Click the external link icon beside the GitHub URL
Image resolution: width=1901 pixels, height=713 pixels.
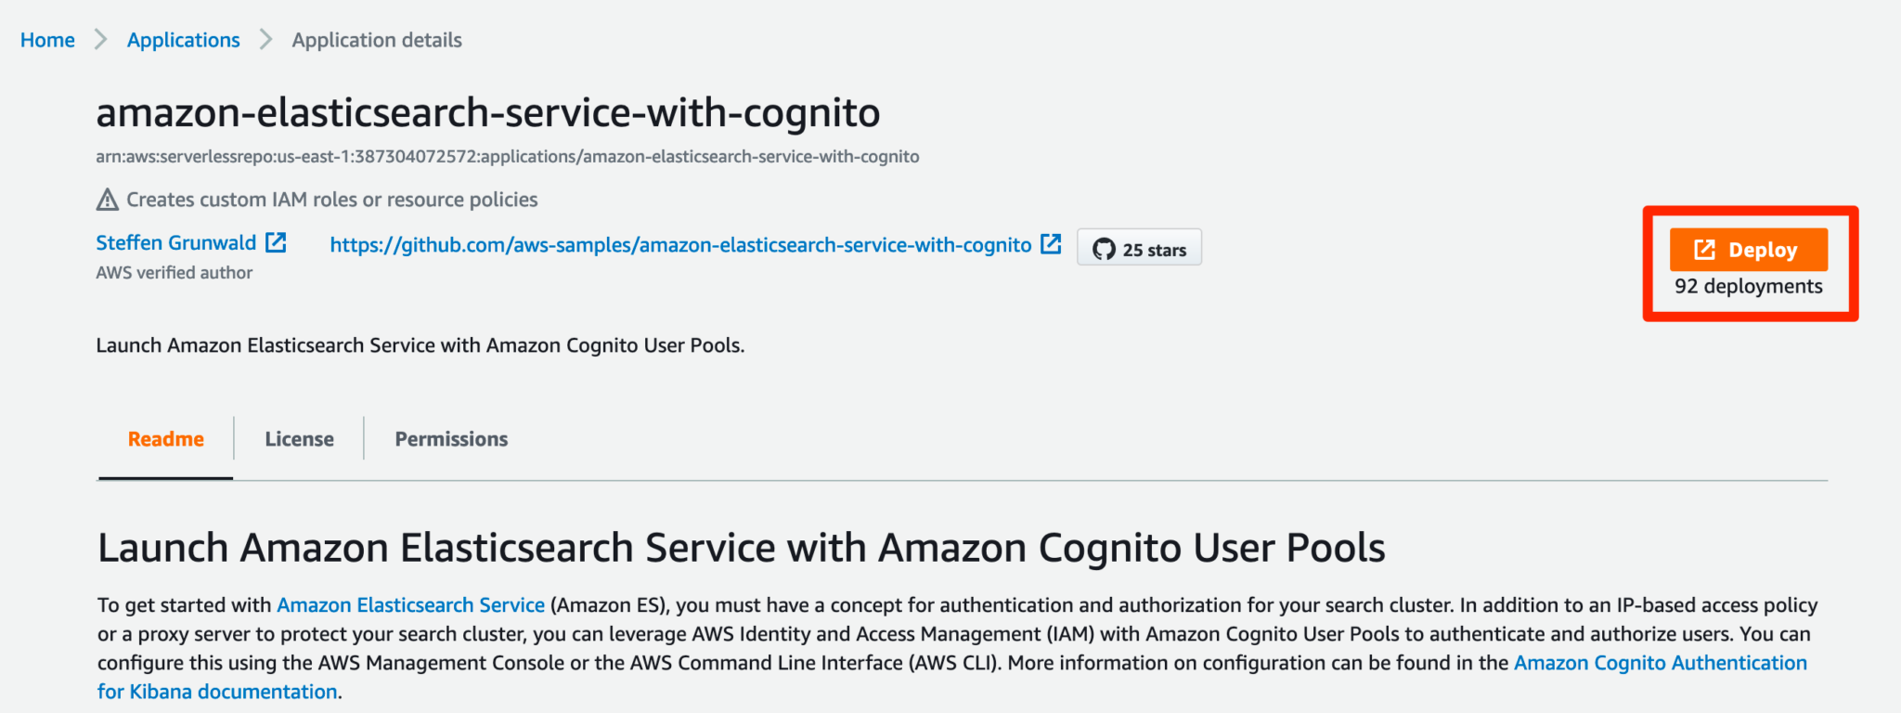pos(1052,244)
